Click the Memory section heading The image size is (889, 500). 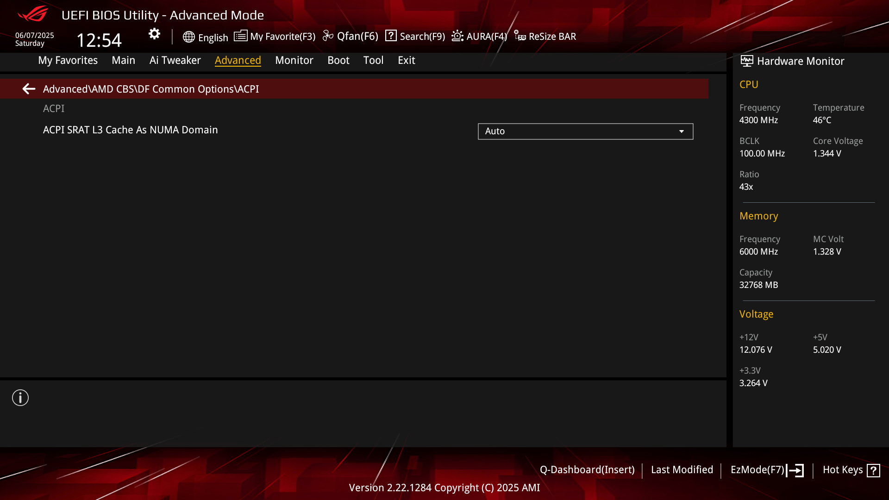click(758, 216)
